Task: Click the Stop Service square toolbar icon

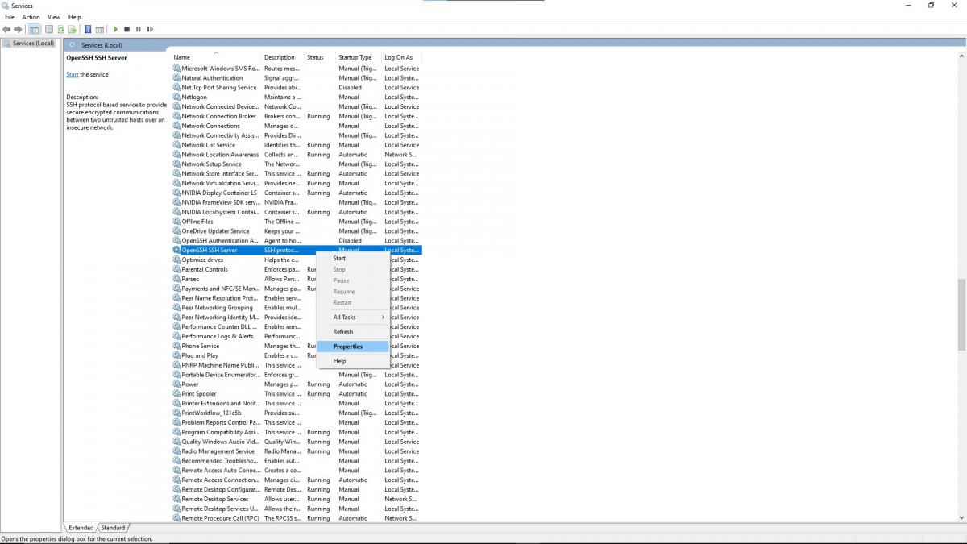Action: (x=127, y=30)
